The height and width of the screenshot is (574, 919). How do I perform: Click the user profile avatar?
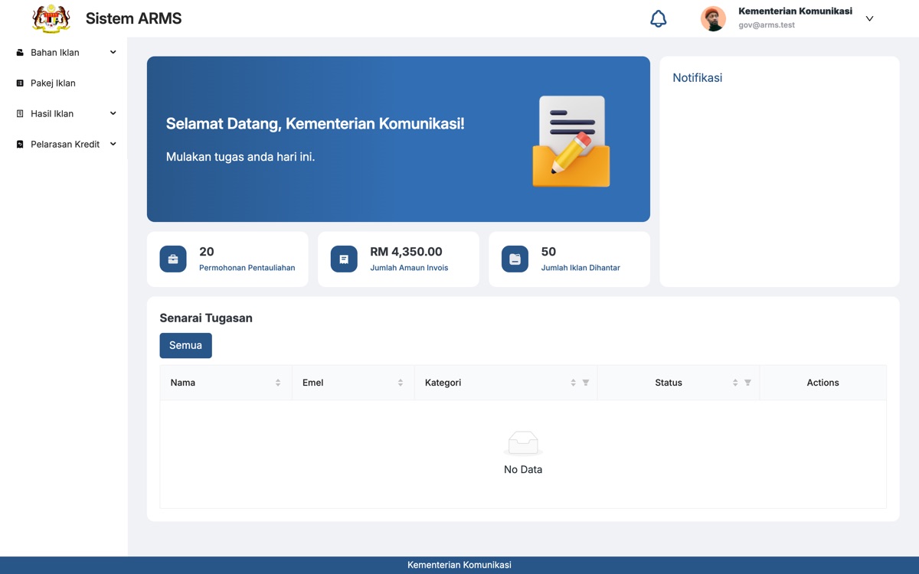point(713,18)
